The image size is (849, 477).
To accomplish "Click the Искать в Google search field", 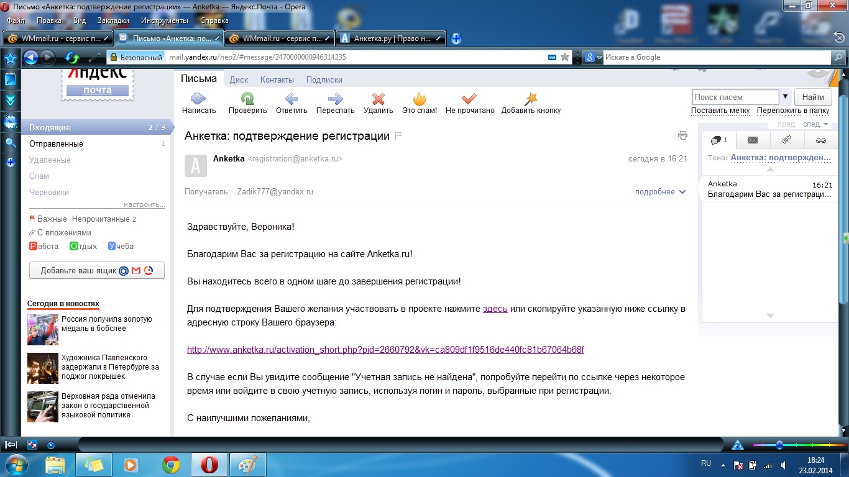I will pos(717,57).
